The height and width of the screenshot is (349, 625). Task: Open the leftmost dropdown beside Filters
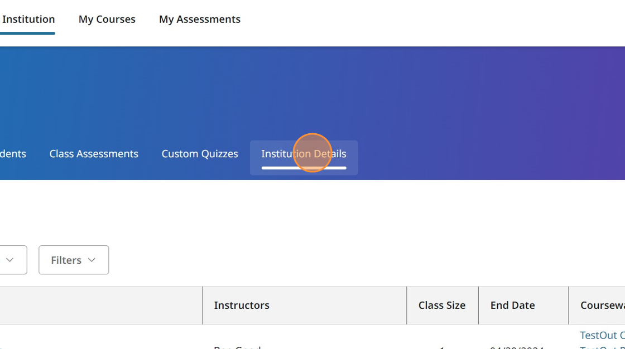(x=8, y=260)
